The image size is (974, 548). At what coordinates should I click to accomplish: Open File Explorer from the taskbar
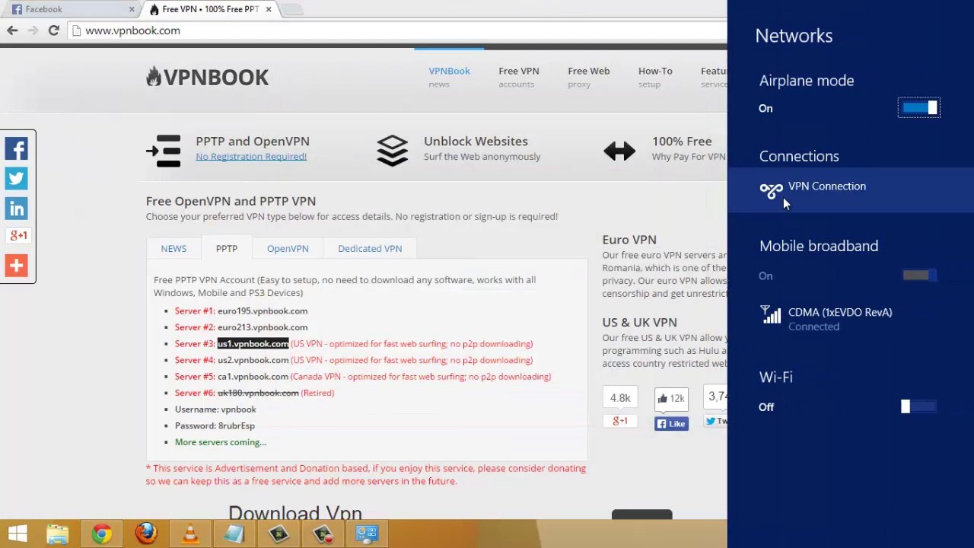click(x=58, y=534)
